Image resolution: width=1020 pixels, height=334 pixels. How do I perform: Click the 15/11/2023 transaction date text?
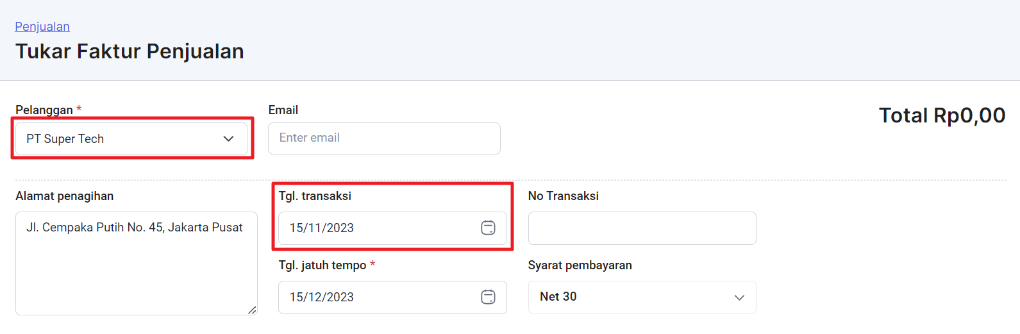(321, 228)
